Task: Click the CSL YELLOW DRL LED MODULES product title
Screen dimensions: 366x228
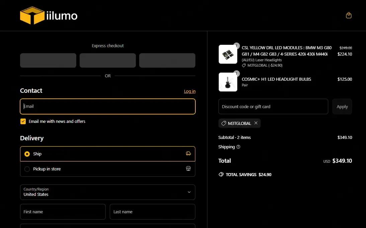Action: click(287, 51)
